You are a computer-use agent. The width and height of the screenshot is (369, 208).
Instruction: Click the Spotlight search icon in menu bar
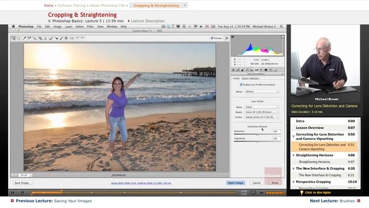[281, 27]
